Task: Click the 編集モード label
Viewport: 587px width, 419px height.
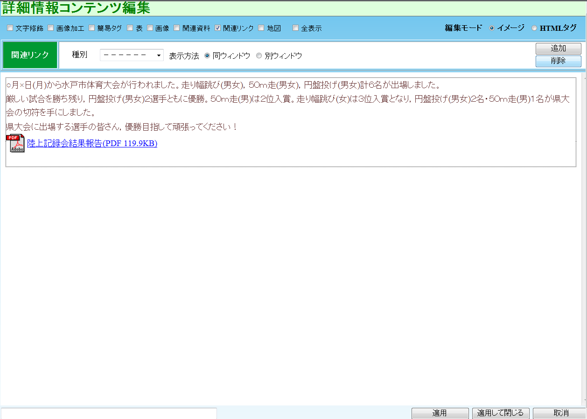Action: 463,28
